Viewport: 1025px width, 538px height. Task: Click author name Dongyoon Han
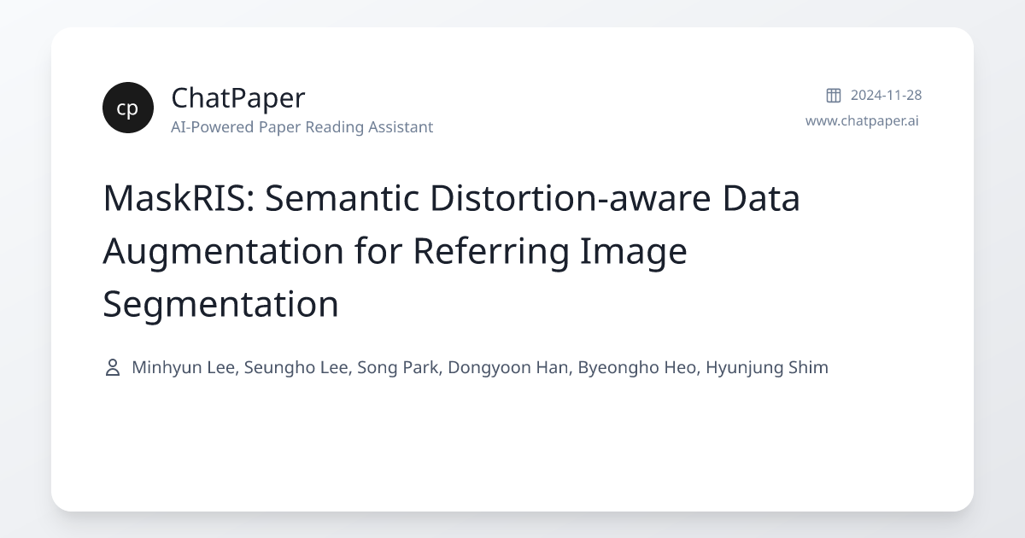click(507, 368)
